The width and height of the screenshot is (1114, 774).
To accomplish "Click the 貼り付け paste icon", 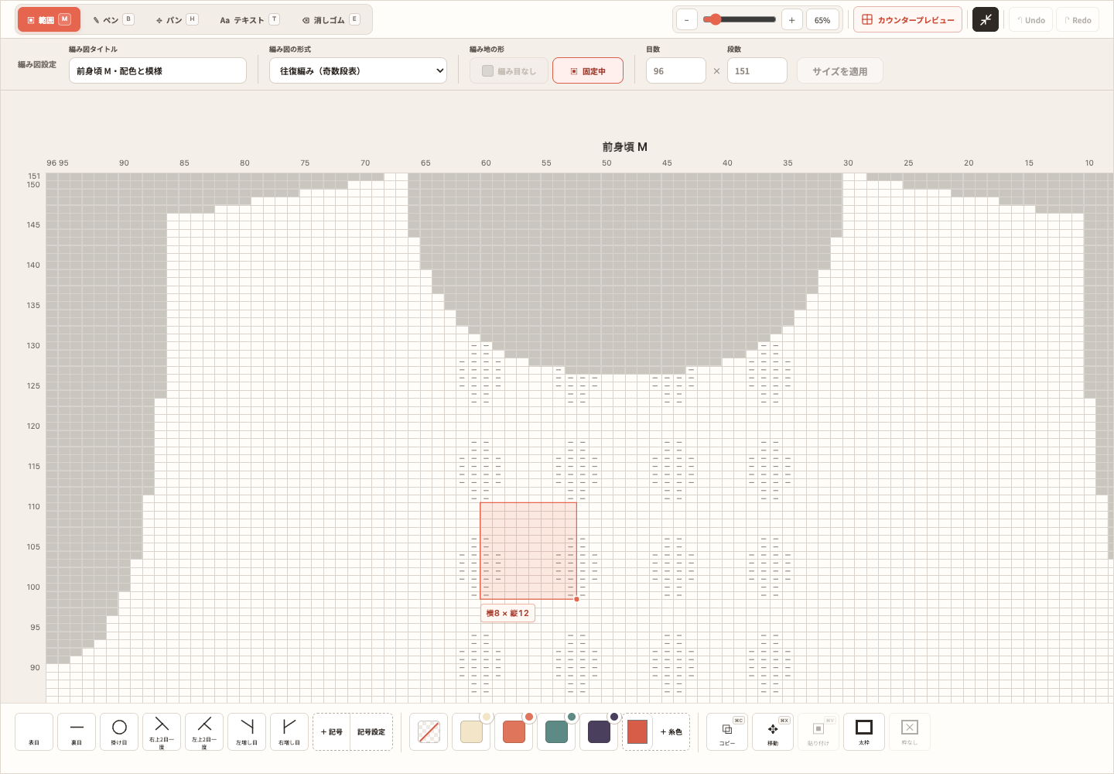I will click(x=818, y=731).
